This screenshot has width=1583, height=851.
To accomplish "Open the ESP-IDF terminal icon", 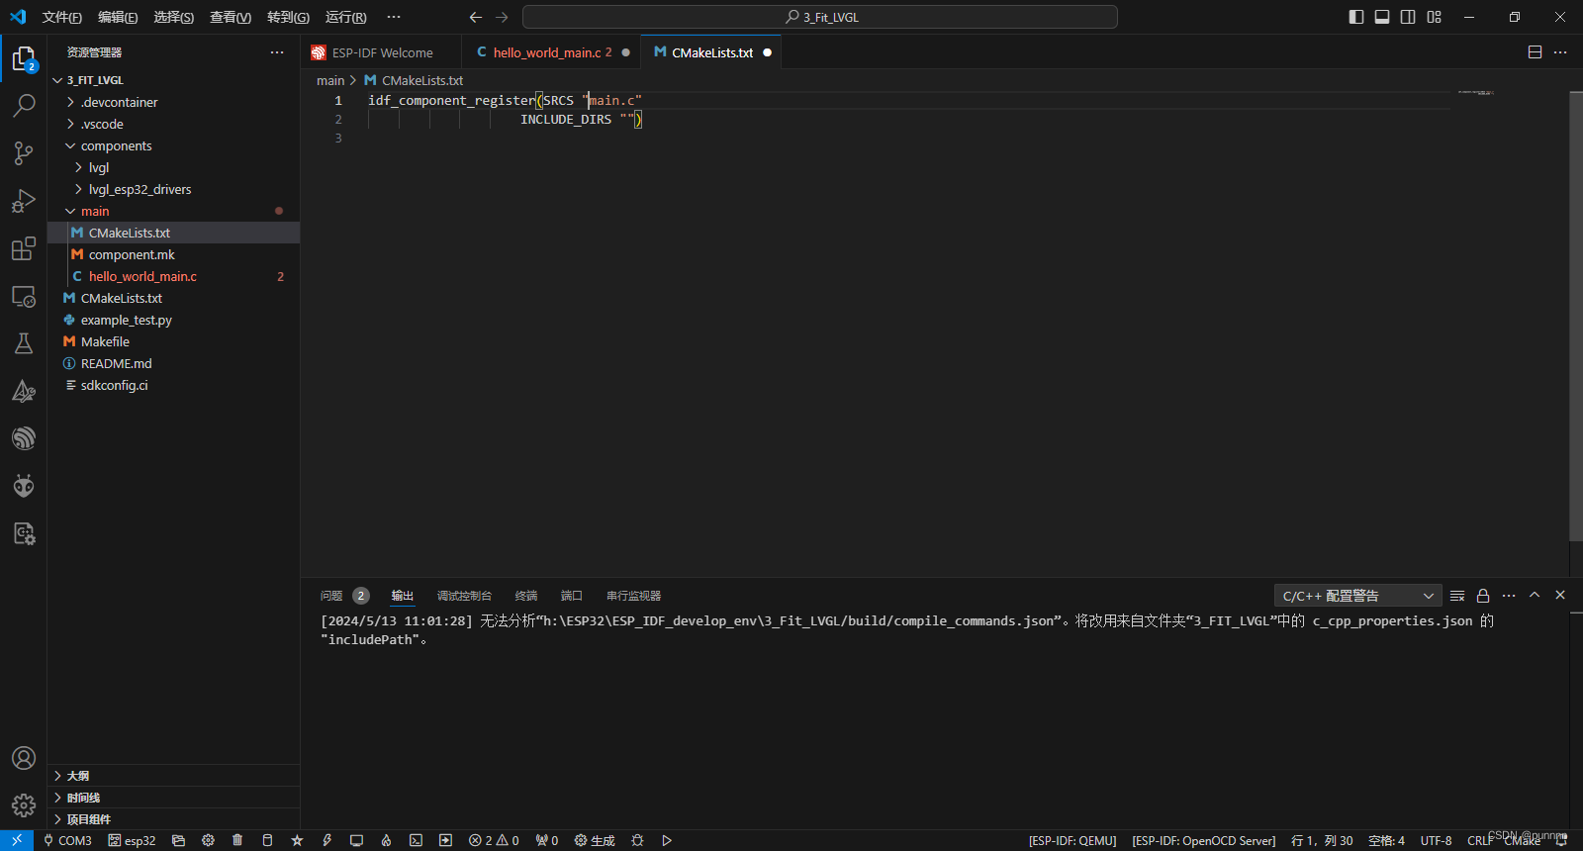I will click(x=416, y=840).
